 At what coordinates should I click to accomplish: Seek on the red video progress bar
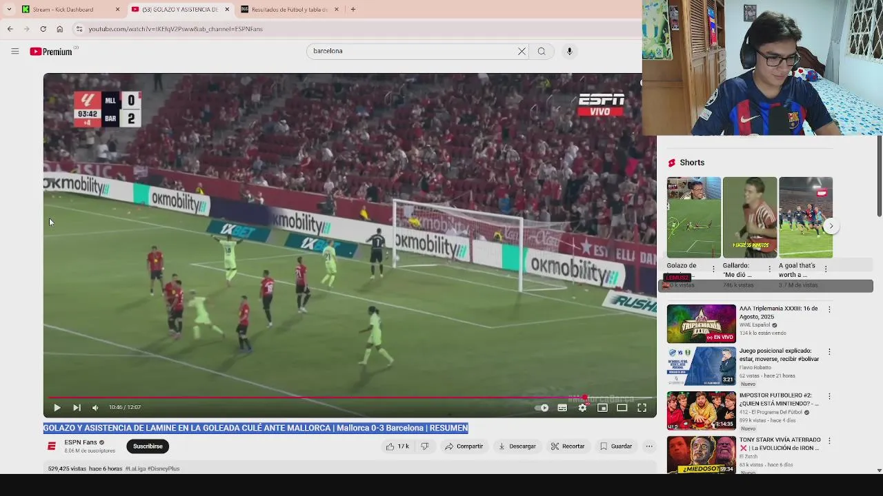349,397
